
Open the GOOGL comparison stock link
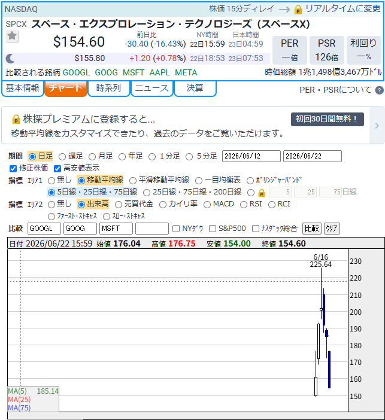76,72
